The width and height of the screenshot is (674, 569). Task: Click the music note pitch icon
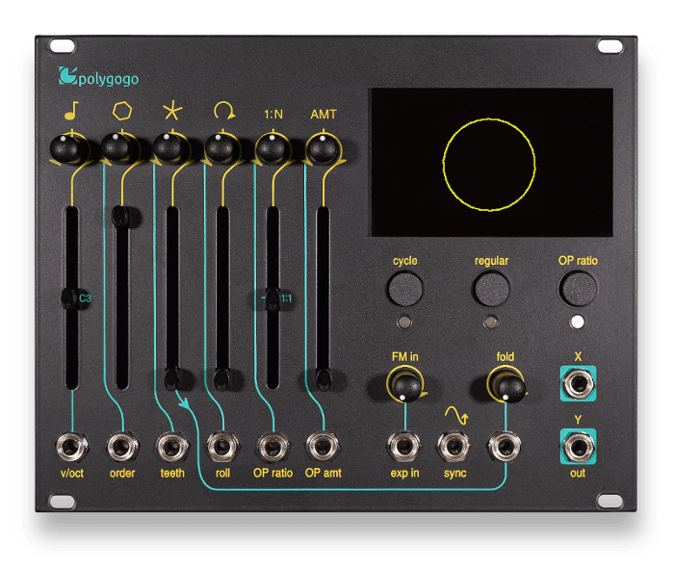tap(71, 111)
